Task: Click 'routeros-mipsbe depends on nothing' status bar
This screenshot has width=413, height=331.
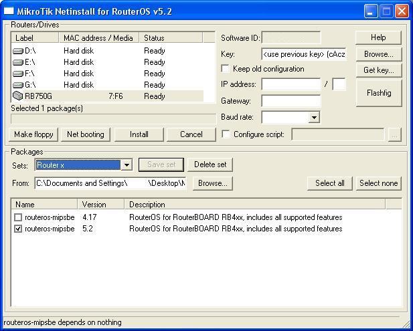Action: click(62, 322)
